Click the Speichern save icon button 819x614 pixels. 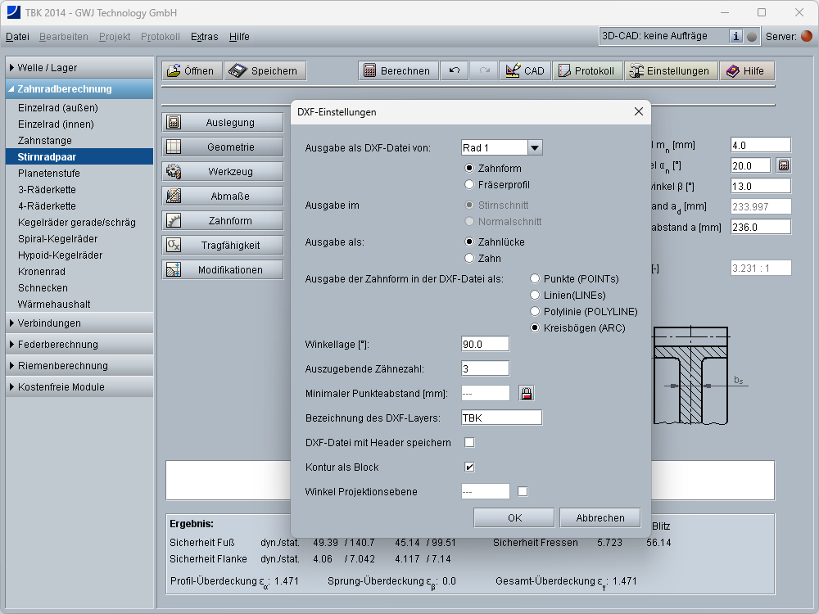(x=265, y=71)
